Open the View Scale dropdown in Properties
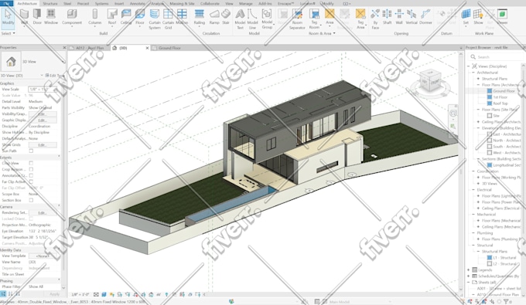Image resolution: width=526 pixels, height=305 pixels. tap(43, 90)
